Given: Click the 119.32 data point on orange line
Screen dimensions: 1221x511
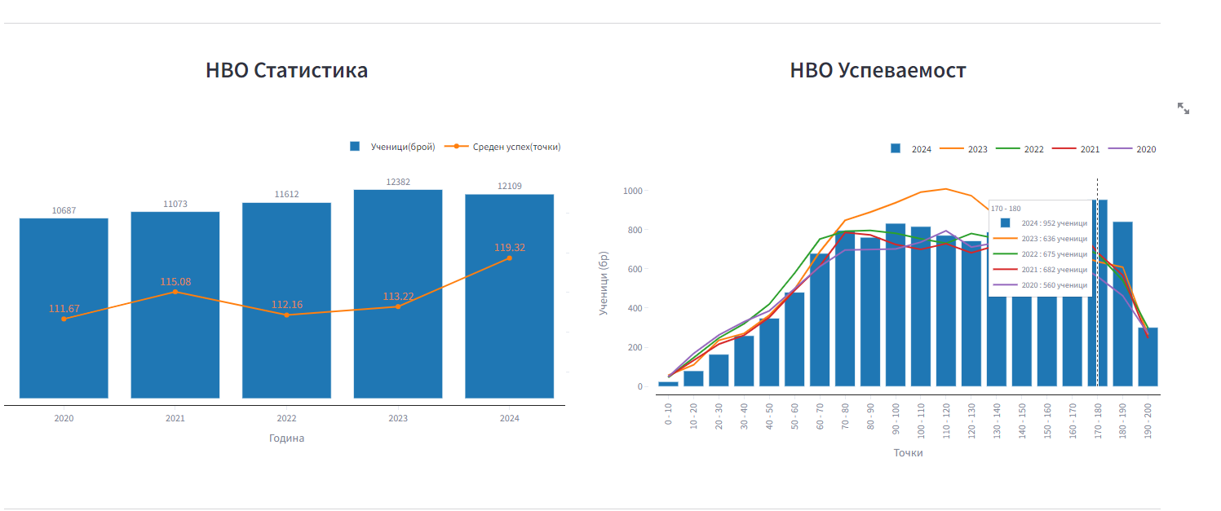Looking at the screenshot, I should tap(509, 258).
